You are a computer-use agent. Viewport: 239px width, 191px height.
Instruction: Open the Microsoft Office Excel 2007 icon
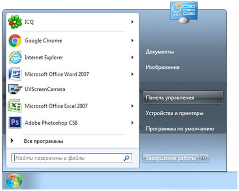tap(15, 106)
